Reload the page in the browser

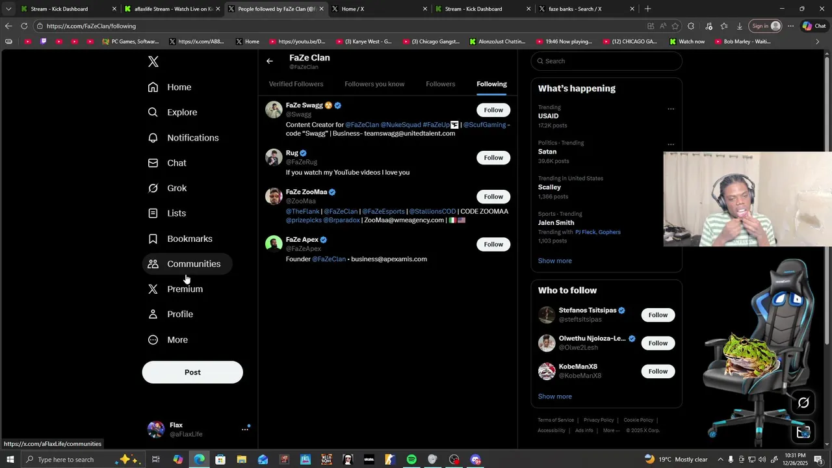(24, 26)
